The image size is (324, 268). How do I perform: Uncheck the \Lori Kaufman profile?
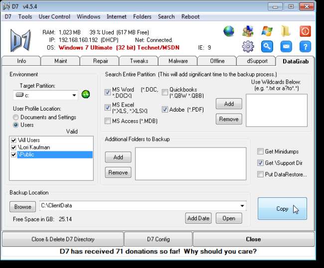point(13,147)
